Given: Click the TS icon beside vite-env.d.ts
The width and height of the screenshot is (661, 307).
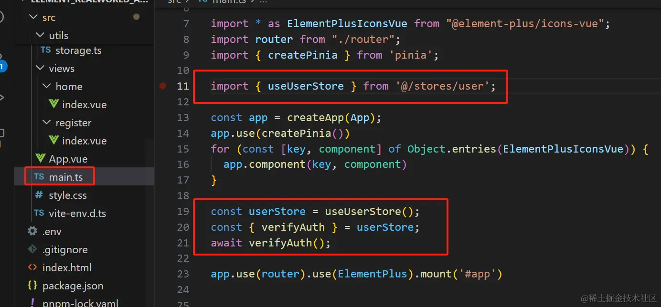Looking at the screenshot, I should click(x=39, y=213).
